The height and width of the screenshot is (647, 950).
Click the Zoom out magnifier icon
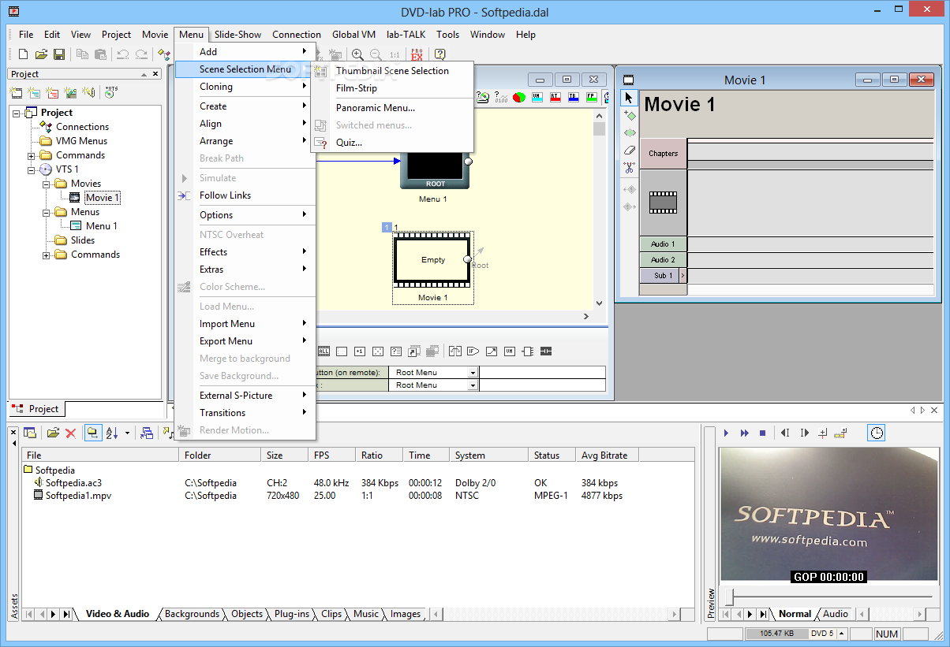376,54
